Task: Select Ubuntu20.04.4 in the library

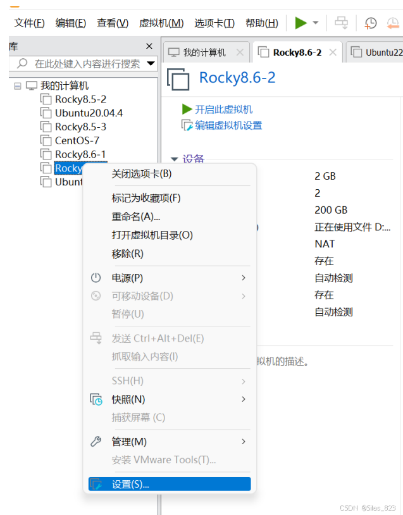Action: 89,113
